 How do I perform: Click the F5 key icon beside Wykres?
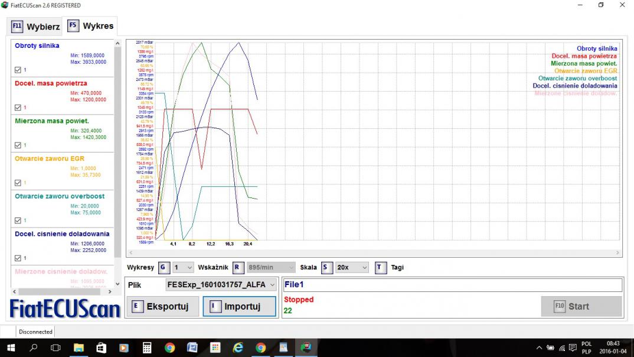pyautogui.click(x=73, y=26)
